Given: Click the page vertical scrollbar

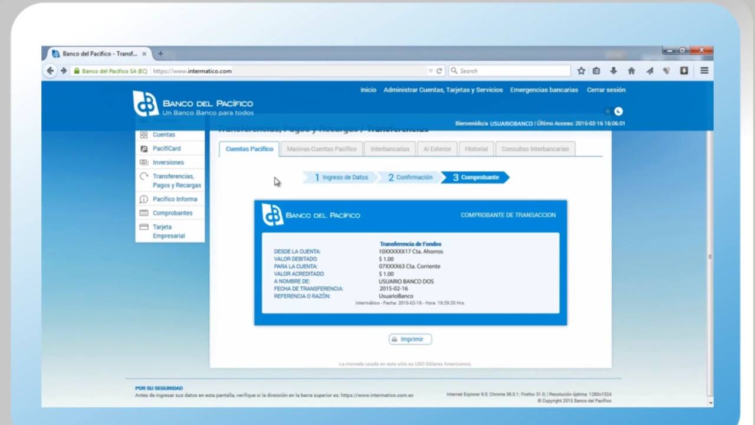Looking at the screenshot, I should (x=710, y=257).
